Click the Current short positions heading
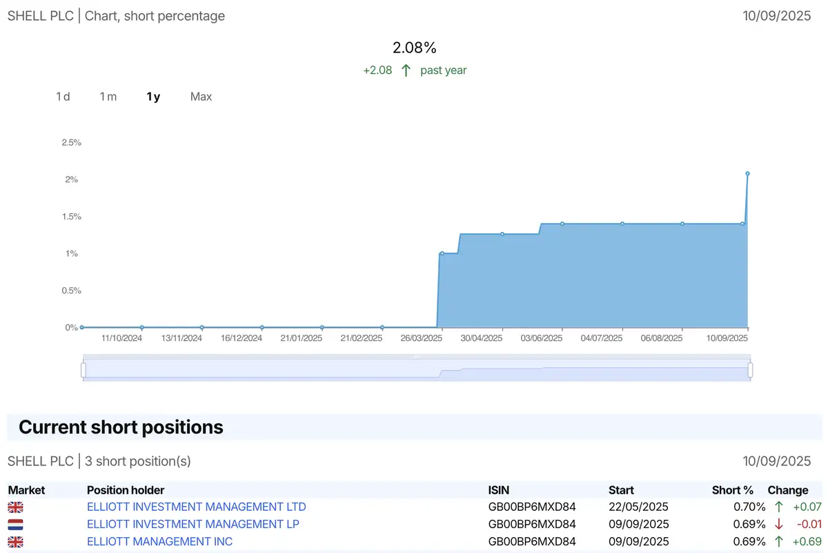 pos(121,427)
